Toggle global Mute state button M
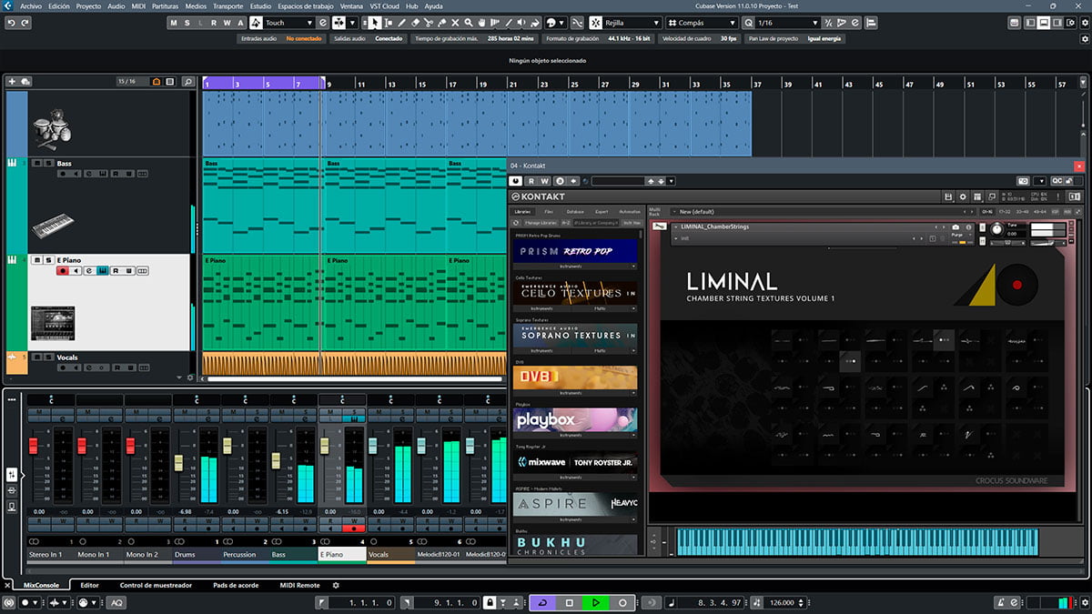The width and height of the screenshot is (1092, 614). (173, 23)
